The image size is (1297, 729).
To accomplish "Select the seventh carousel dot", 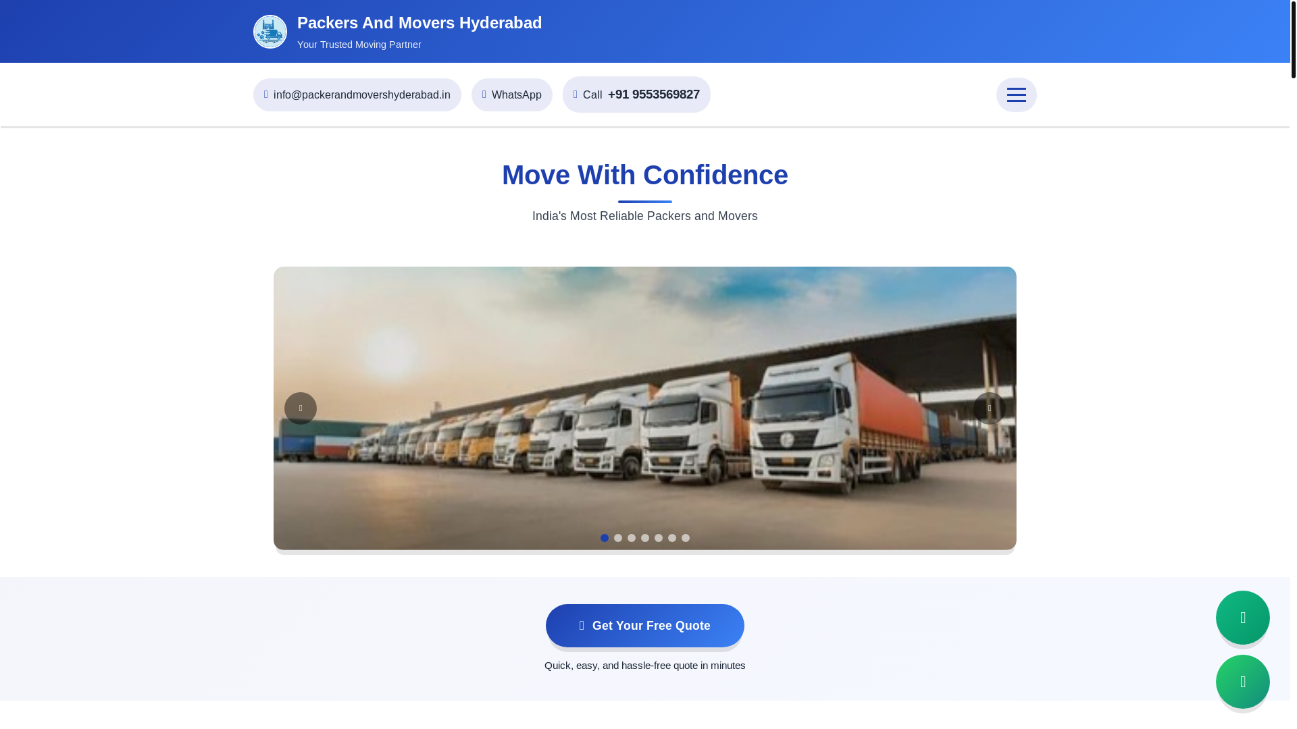I will 686,538.
